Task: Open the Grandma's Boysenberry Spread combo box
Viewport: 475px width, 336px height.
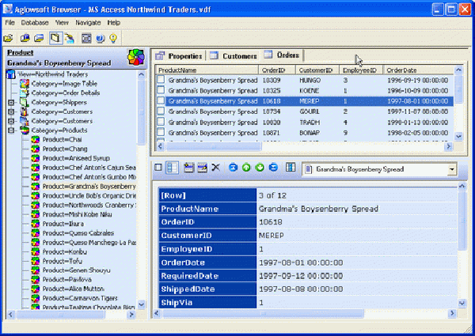Action: [451, 169]
